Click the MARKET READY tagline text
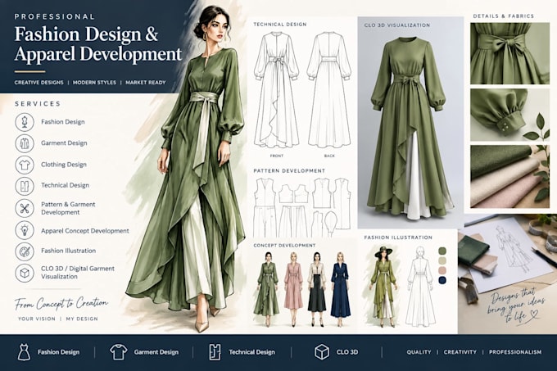 click(146, 83)
